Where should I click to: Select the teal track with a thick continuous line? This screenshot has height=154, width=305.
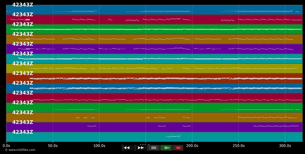pos(154,59)
